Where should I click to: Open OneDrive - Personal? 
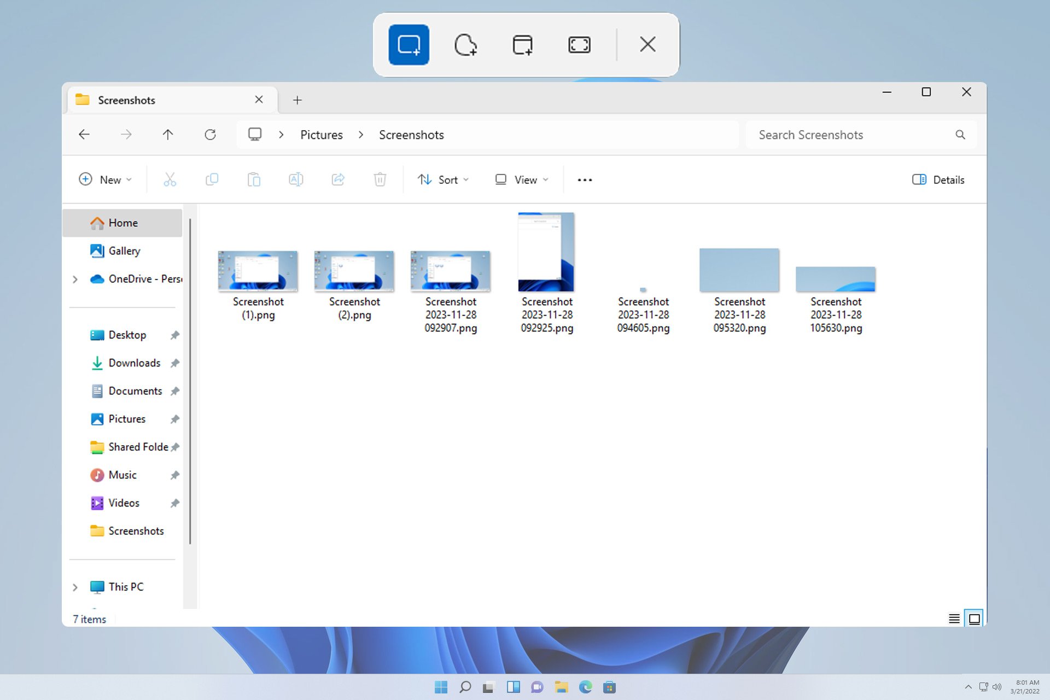click(x=136, y=279)
